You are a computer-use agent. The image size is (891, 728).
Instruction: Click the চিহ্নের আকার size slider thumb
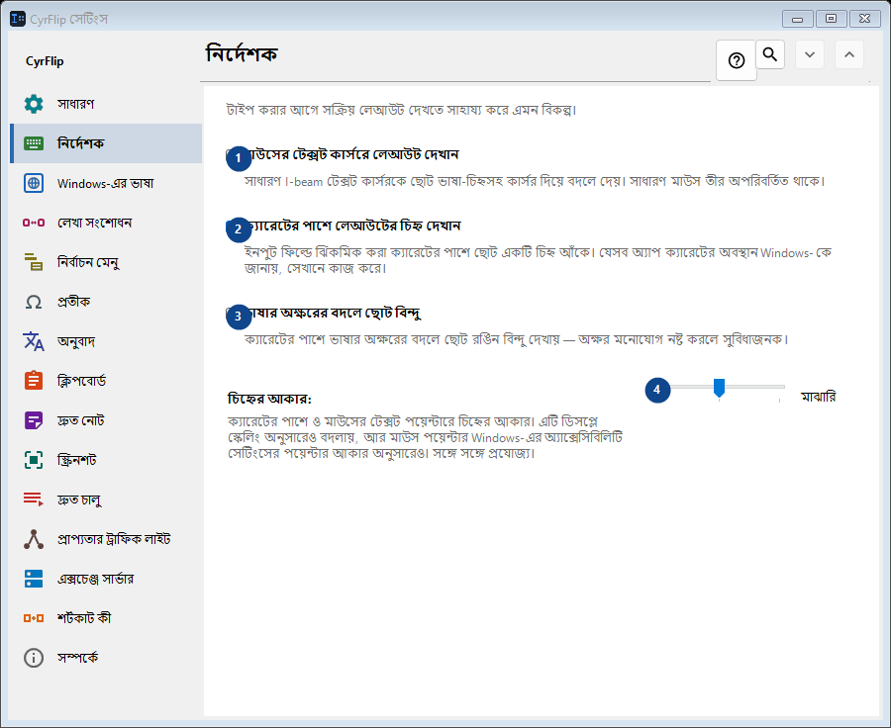[719, 388]
